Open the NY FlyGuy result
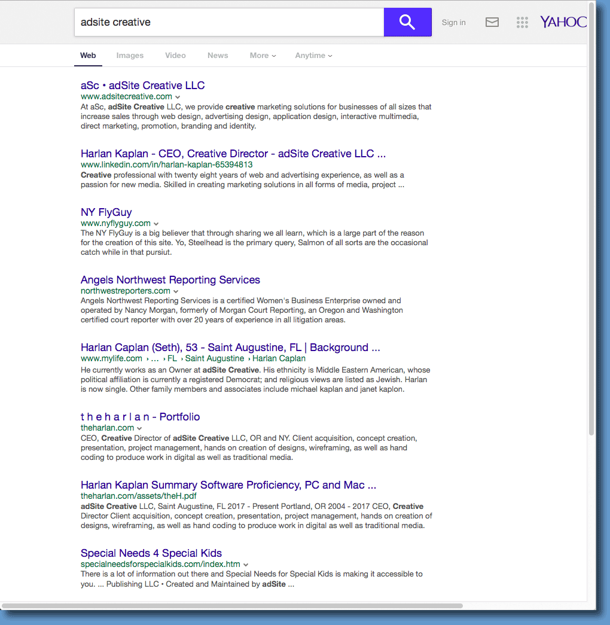610x625 pixels. coord(106,212)
